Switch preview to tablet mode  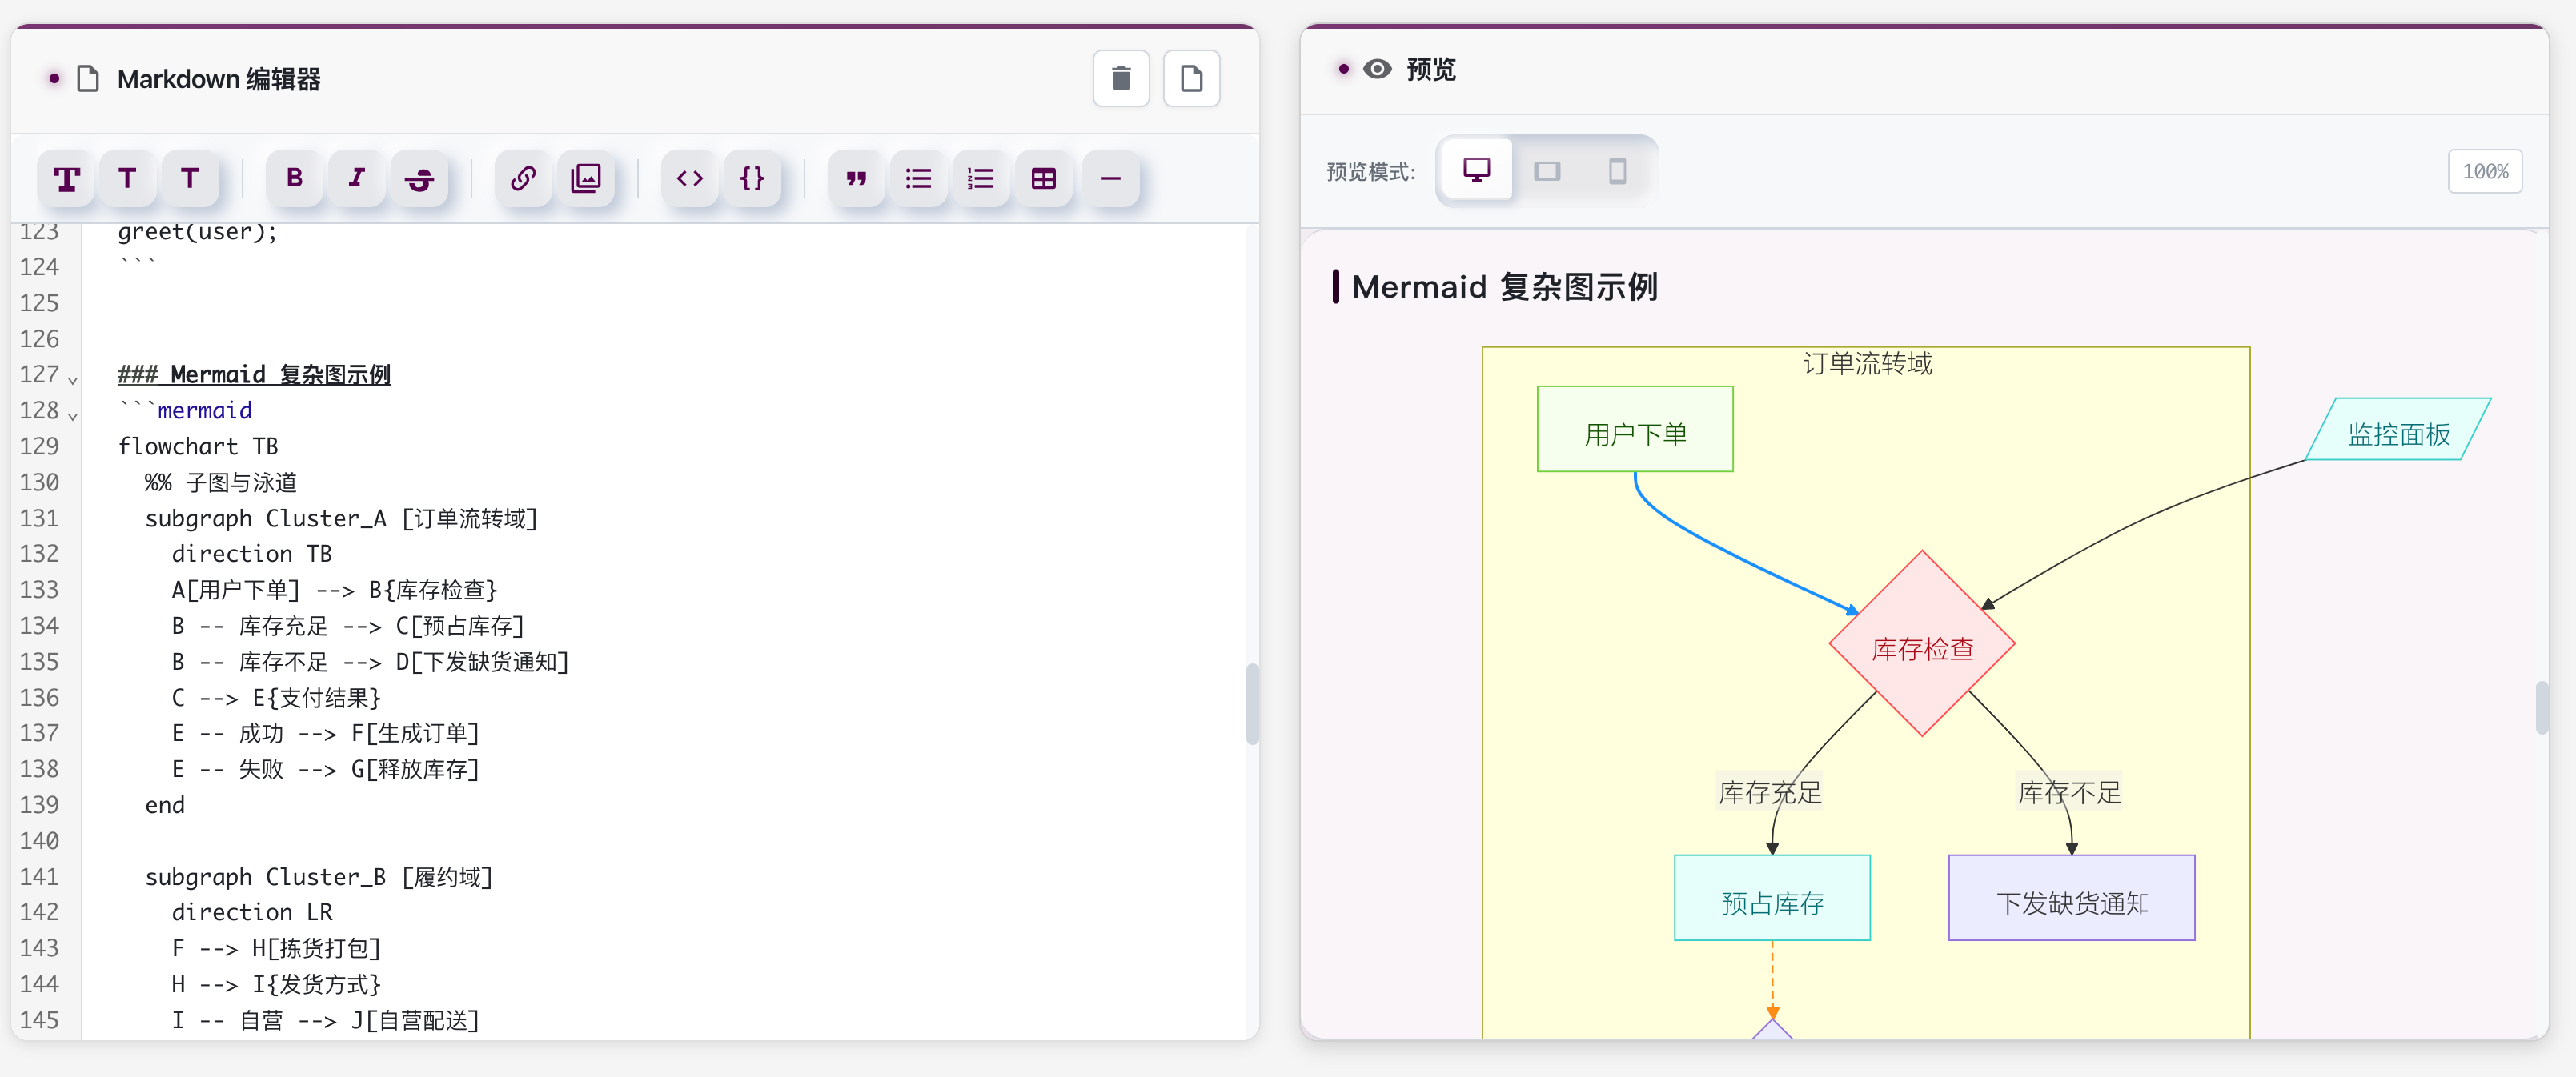1547,171
